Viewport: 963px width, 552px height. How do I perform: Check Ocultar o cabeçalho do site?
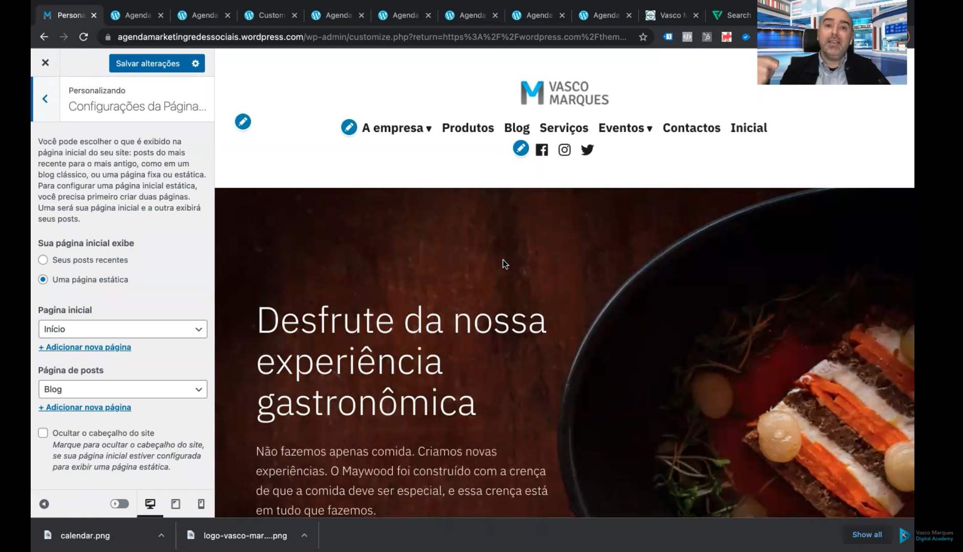(43, 433)
